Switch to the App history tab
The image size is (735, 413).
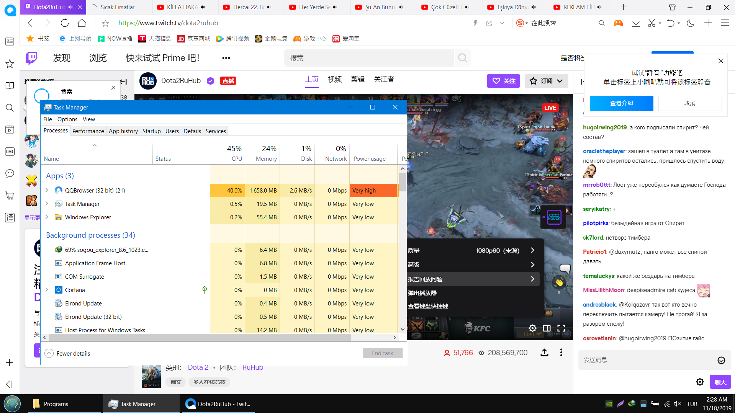click(x=123, y=131)
